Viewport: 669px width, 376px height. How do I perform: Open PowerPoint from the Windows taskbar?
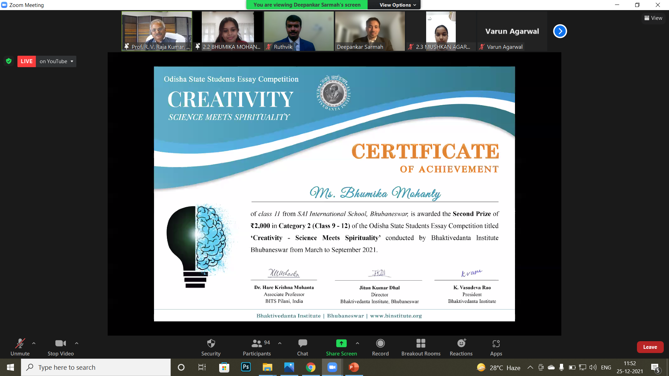click(354, 367)
